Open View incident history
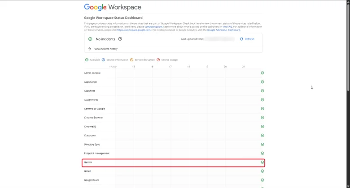Image resolution: width=350 pixels, height=188 pixels. point(106,49)
